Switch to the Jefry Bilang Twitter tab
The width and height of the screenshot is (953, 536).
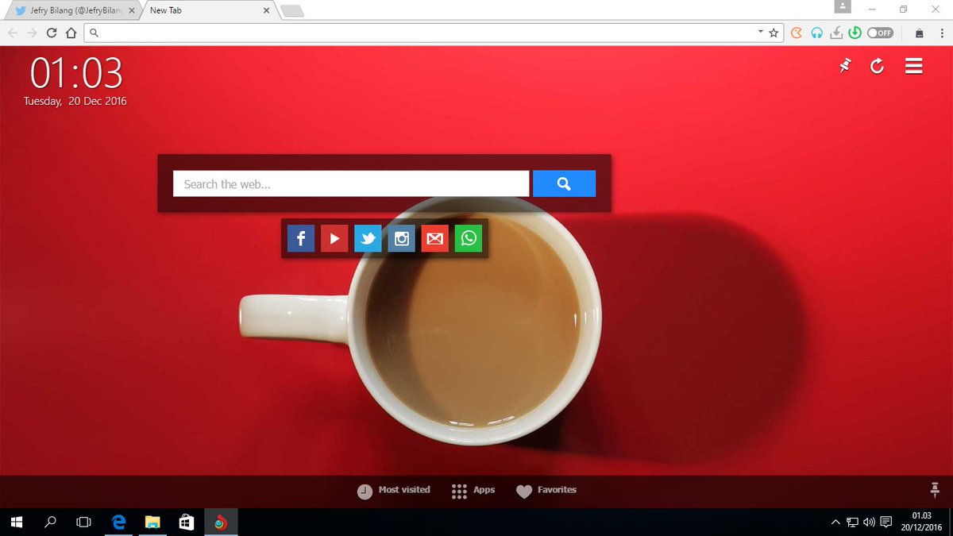tap(75, 11)
